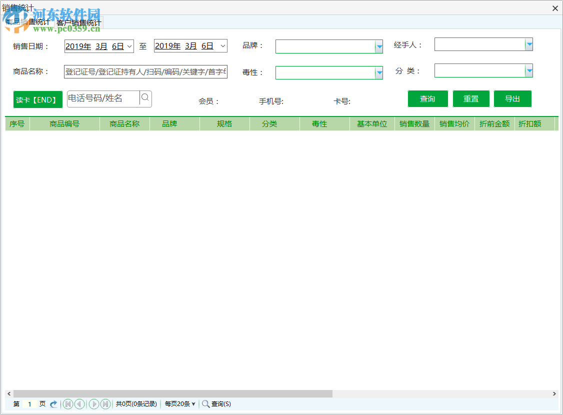Select year in start sales date
This screenshot has width=563, height=415.
pyautogui.click(x=78, y=46)
